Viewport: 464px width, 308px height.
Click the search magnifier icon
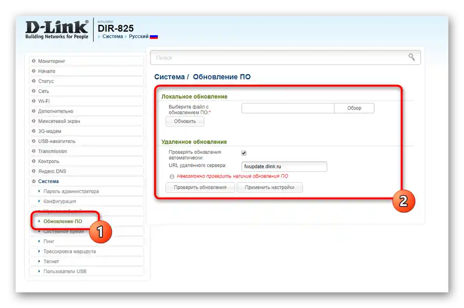411,57
